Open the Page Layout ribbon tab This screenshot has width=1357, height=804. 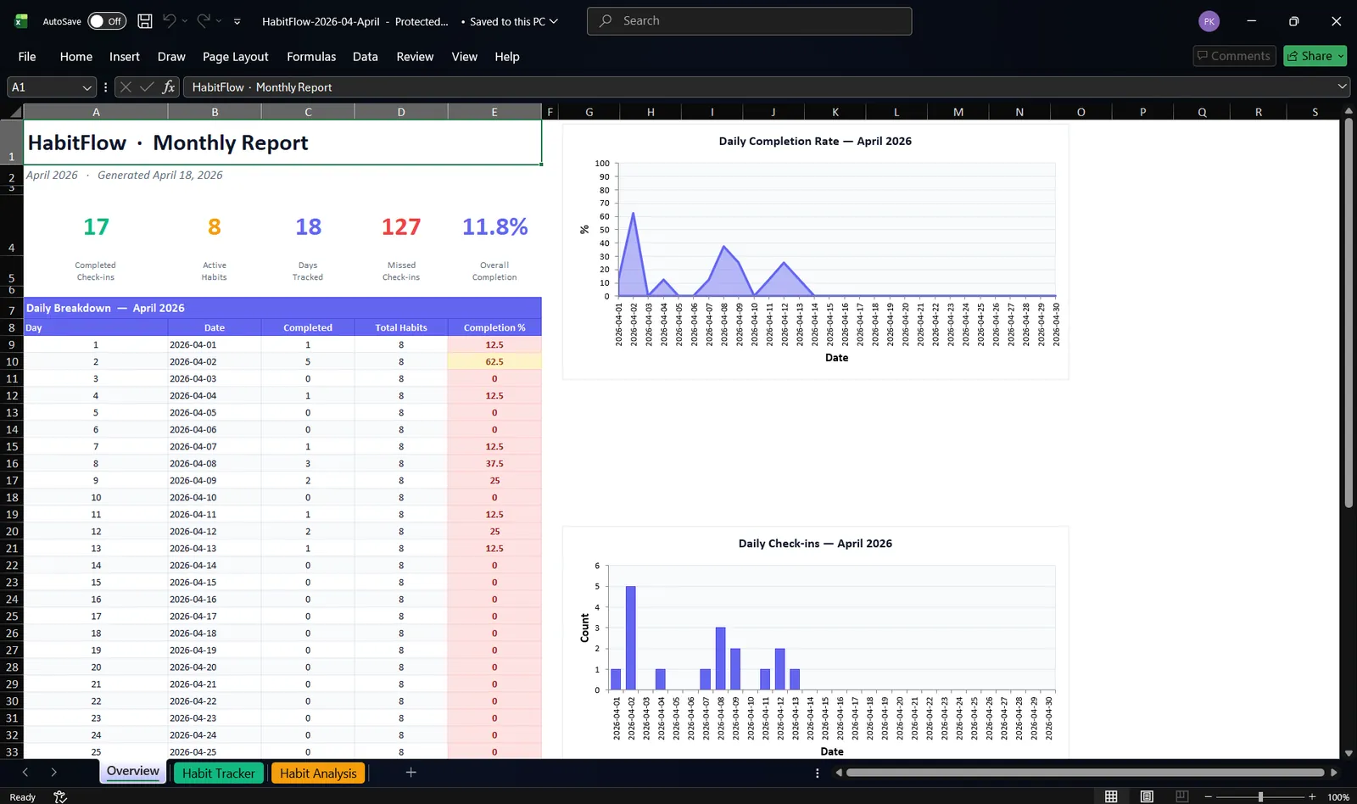point(236,57)
